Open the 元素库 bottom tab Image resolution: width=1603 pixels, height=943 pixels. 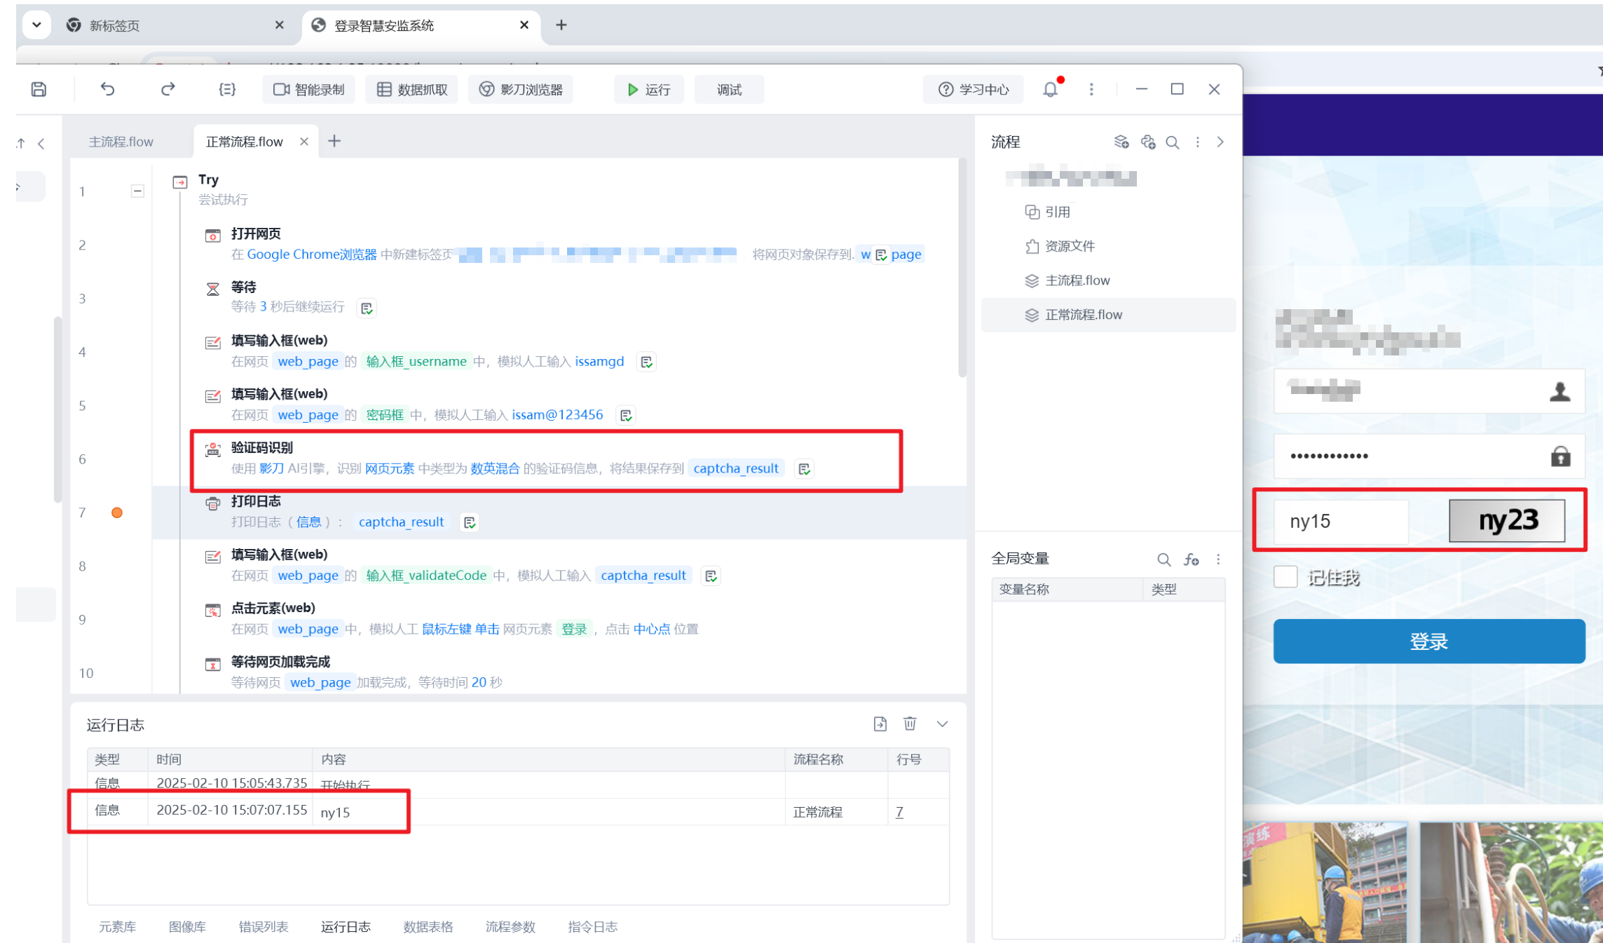tap(117, 927)
